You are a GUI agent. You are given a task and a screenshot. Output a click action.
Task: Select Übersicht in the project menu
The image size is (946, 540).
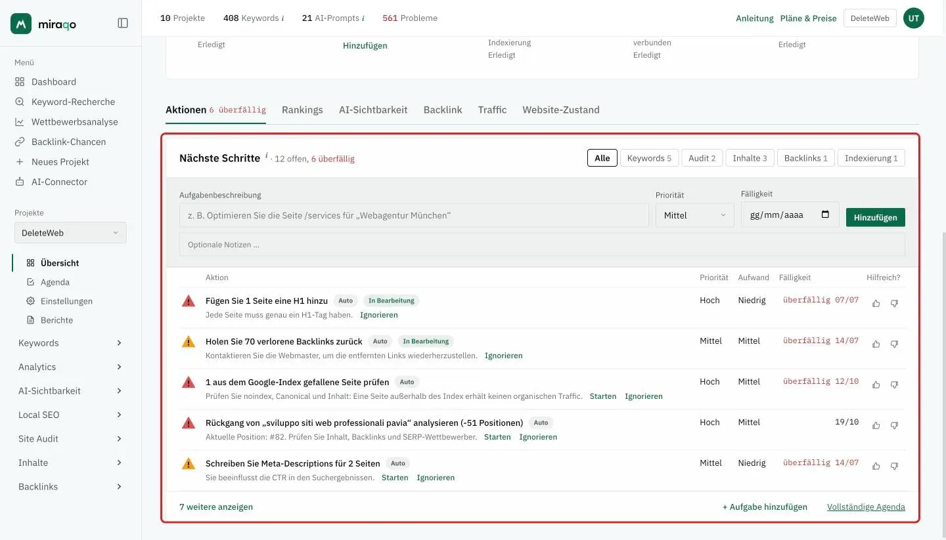coord(60,263)
